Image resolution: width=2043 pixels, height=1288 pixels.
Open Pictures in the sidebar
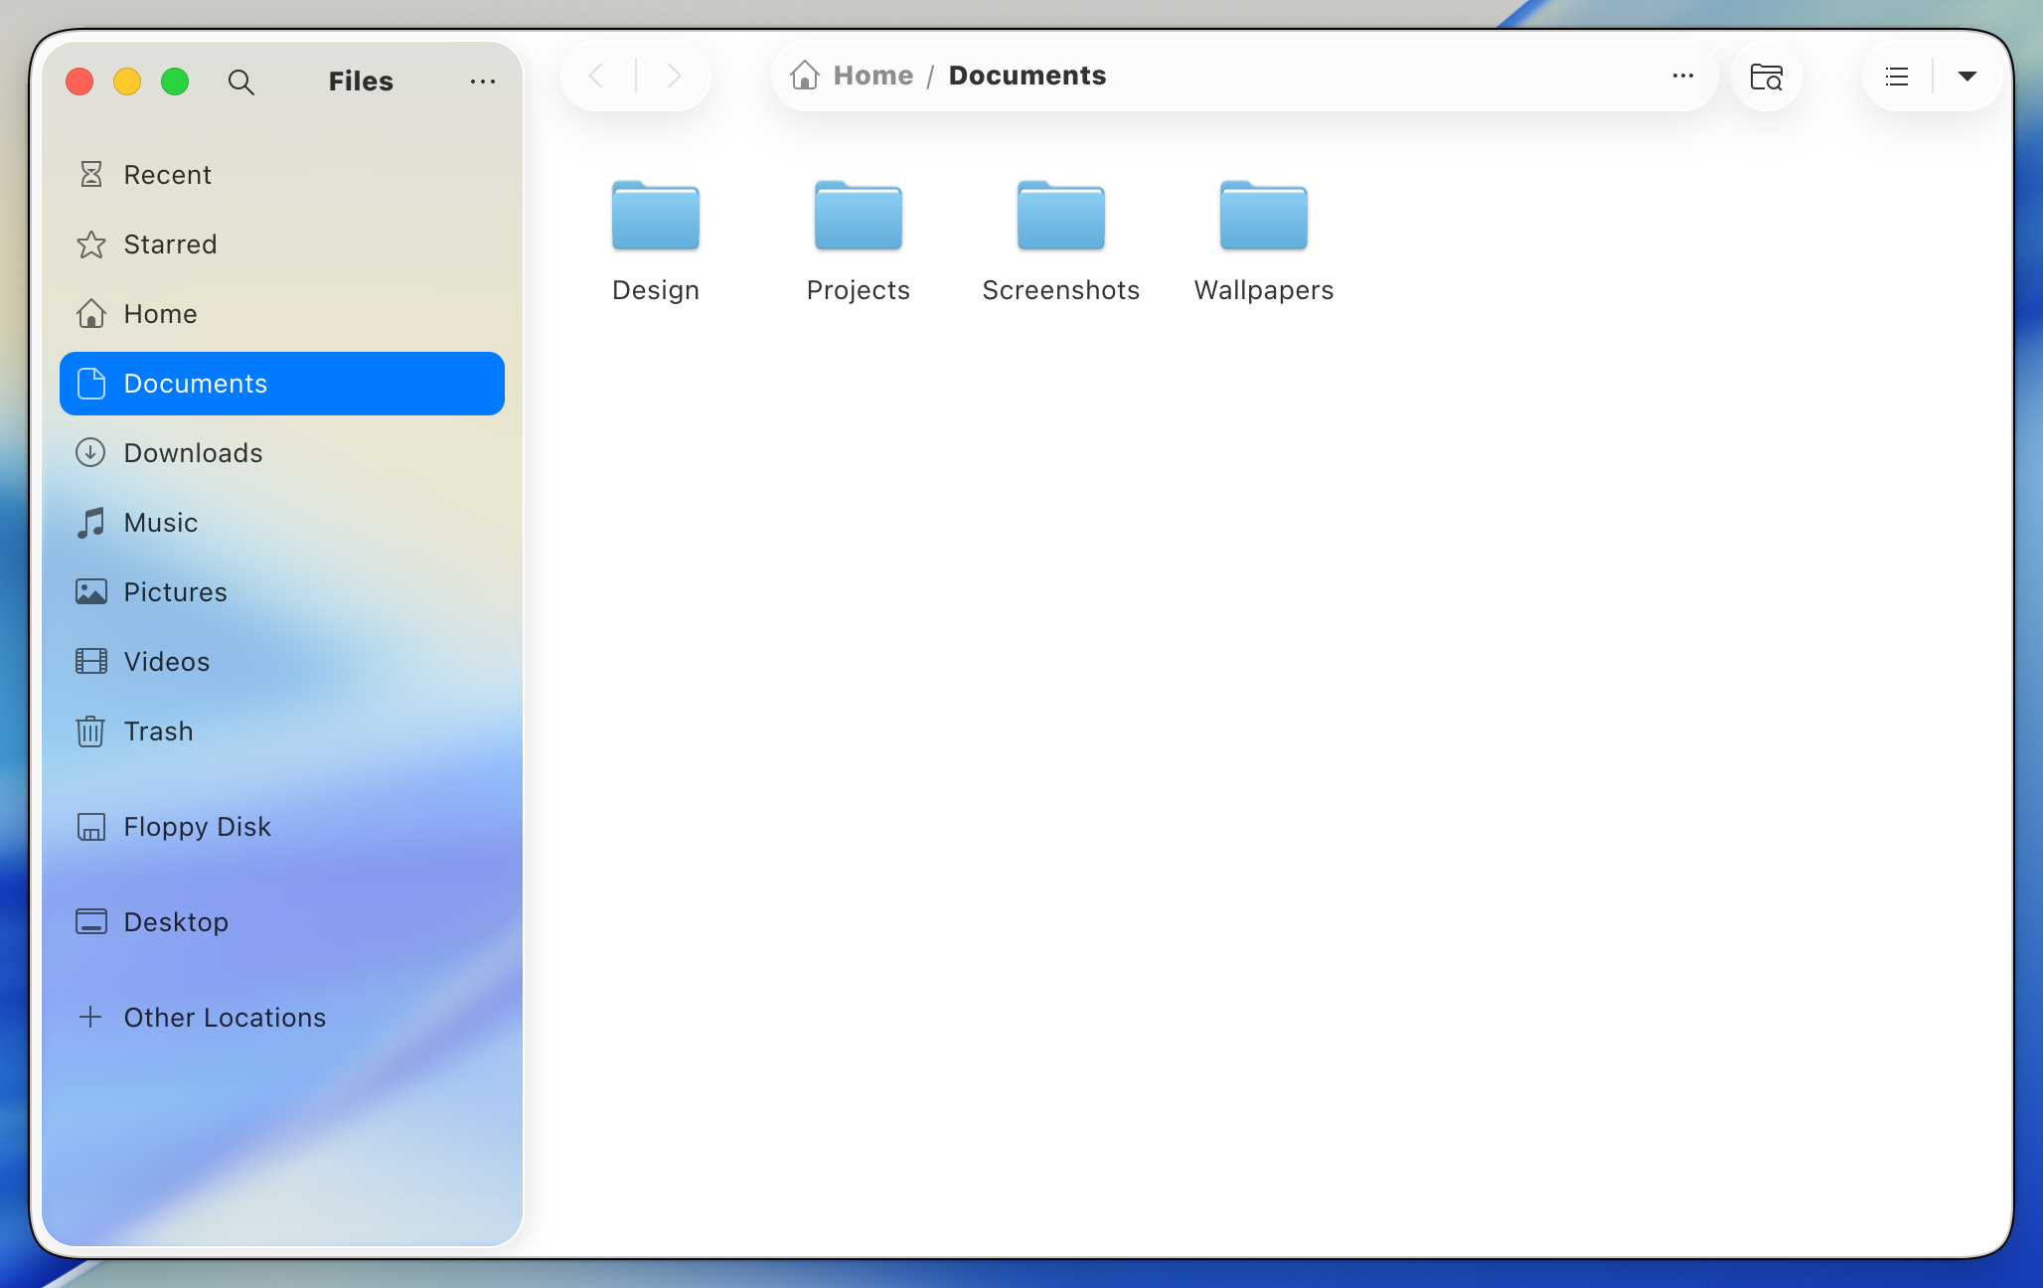click(282, 592)
